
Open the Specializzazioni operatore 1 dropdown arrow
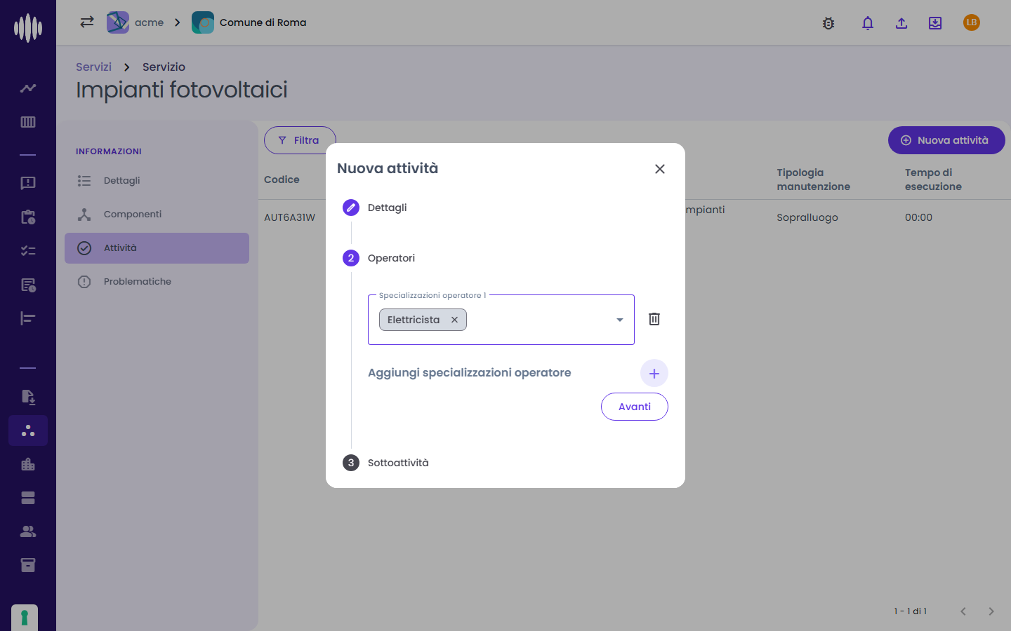click(x=620, y=320)
